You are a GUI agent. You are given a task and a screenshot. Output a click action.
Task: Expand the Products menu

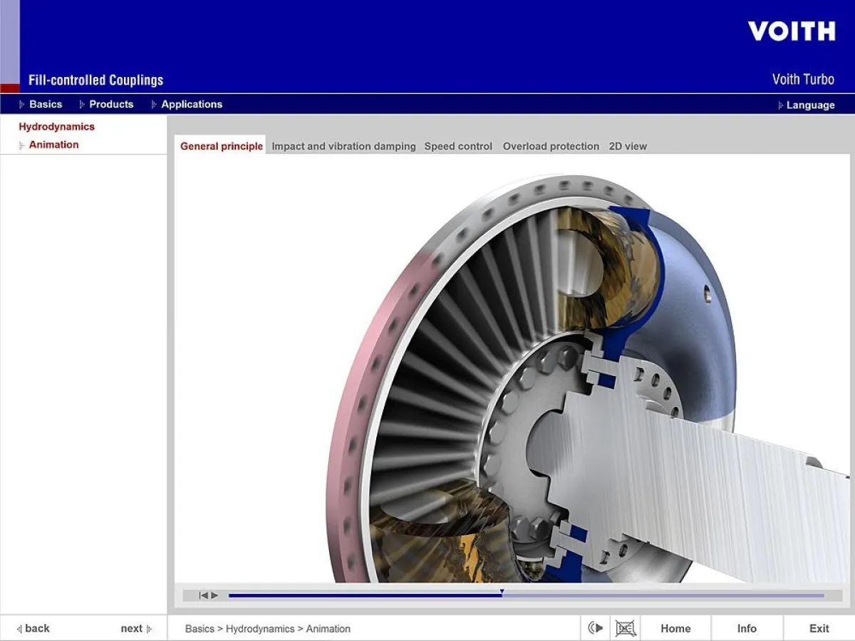coord(111,104)
